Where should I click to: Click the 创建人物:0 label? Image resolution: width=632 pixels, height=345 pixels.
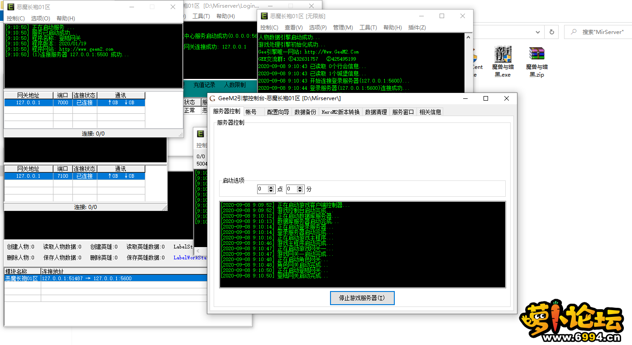click(20, 247)
